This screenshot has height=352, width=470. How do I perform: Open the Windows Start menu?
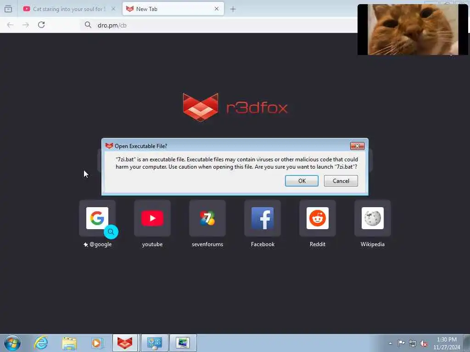coord(12,343)
